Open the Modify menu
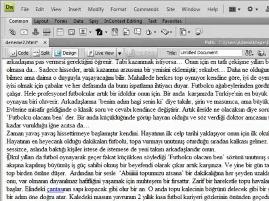 point(96,9)
